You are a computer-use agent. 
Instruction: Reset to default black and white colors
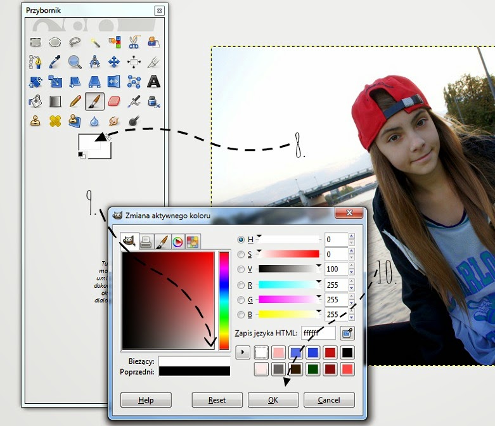tap(82, 155)
